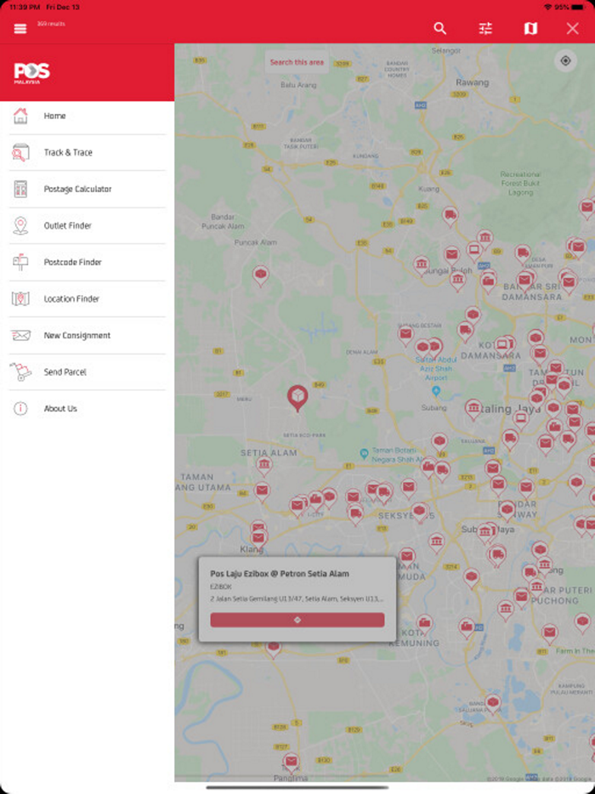Tap the building pin at Setia Alam
This screenshot has height=794, width=595.
pyautogui.click(x=263, y=465)
